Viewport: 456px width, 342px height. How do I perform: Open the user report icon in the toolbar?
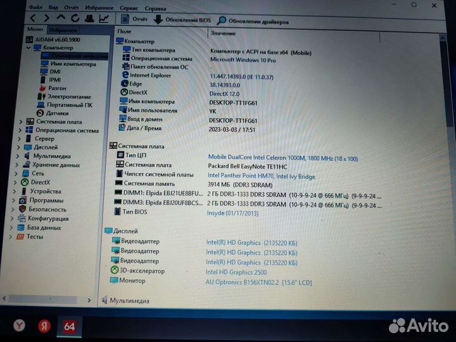(89, 18)
